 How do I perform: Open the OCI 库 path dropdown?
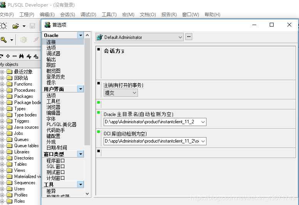(x=203, y=141)
